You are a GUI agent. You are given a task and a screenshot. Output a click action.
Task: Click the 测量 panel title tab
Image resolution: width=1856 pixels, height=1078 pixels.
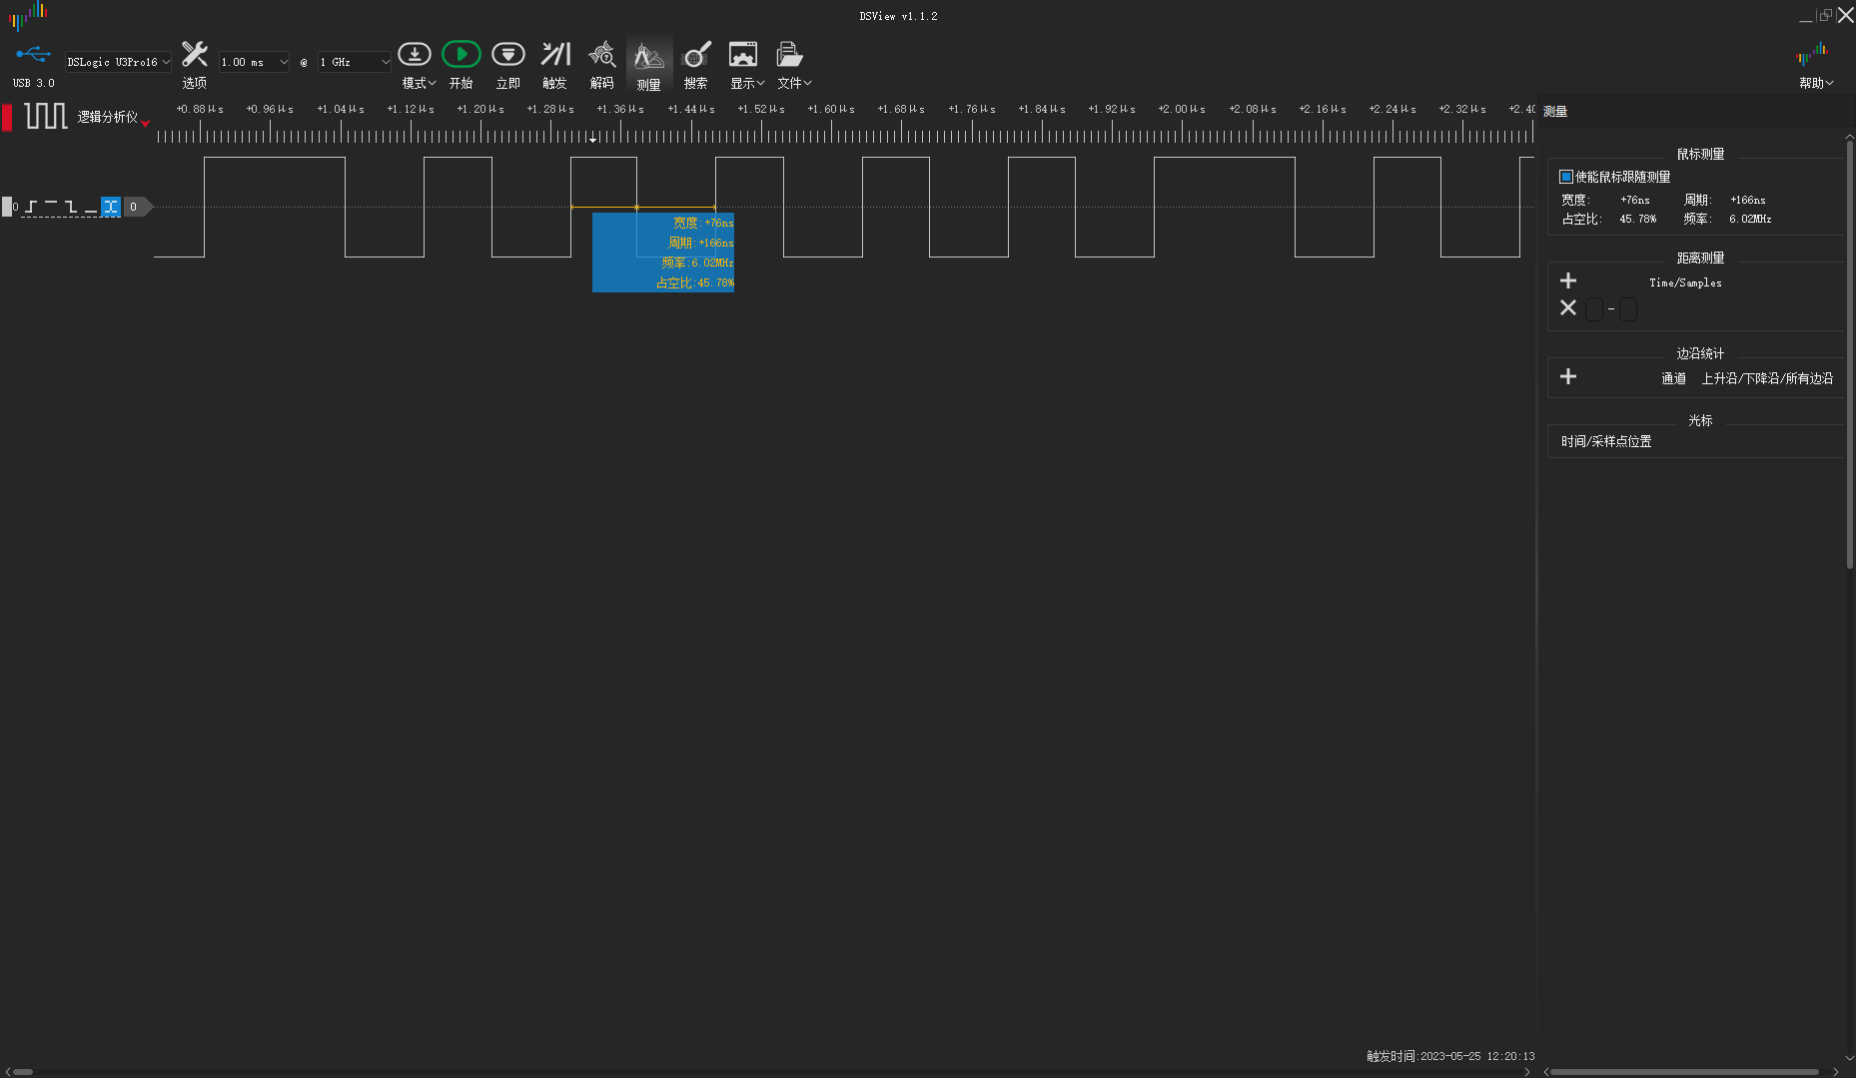(1555, 112)
